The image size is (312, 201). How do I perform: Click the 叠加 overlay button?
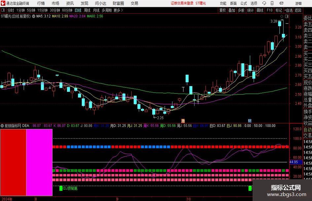pyautogui.click(x=232, y=10)
